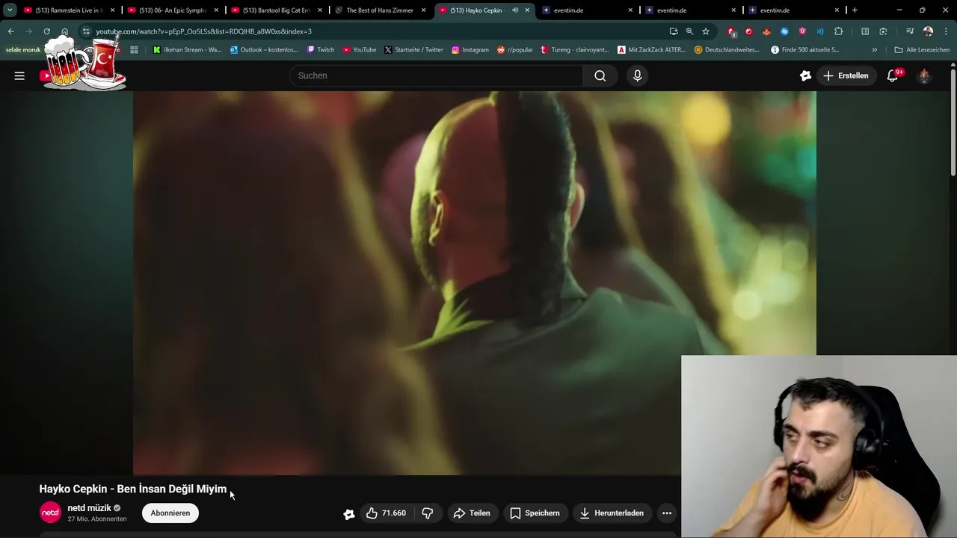Click the sparkle icon left of like button

tap(348, 514)
